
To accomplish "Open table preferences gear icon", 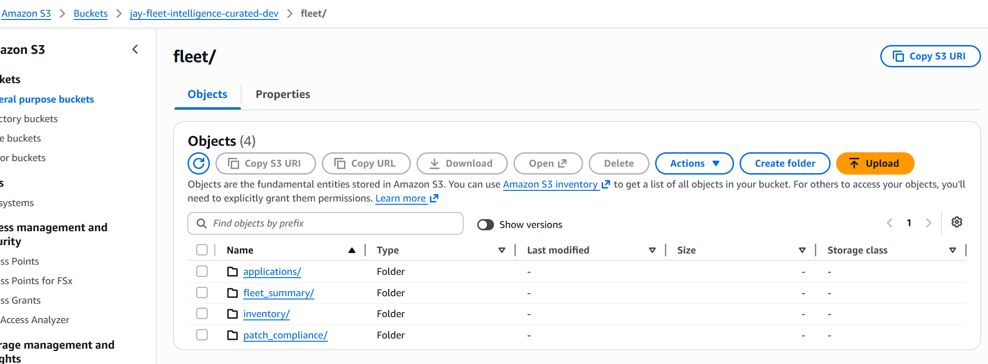I will pyautogui.click(x=956, y=222).
